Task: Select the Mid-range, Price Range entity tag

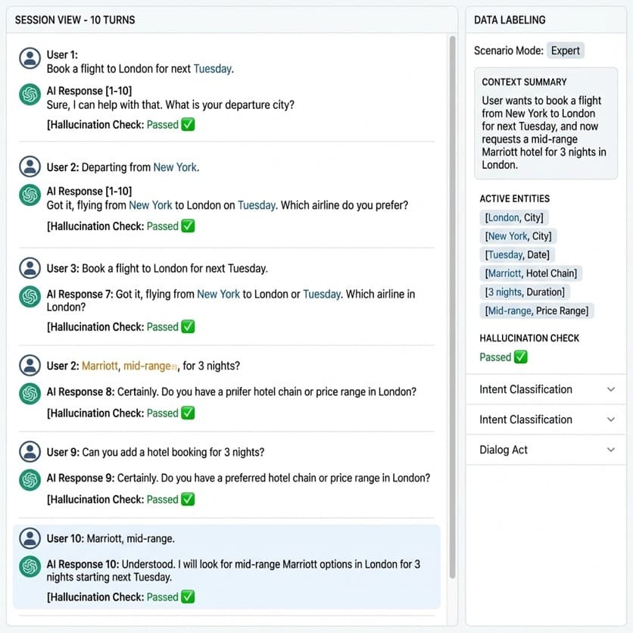Action: coord(537,310)
